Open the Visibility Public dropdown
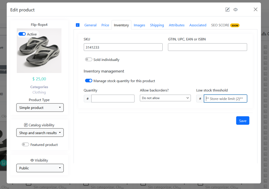Image resolution: width=269 pixels, height=189 pixels. [40, 168]
